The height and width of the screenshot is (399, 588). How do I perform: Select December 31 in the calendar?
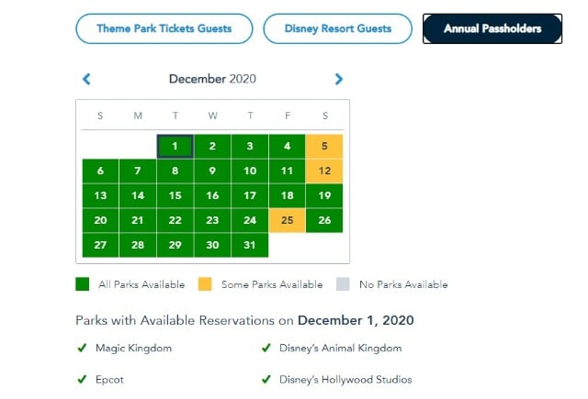pyautogui.click(x=250, y=245)
